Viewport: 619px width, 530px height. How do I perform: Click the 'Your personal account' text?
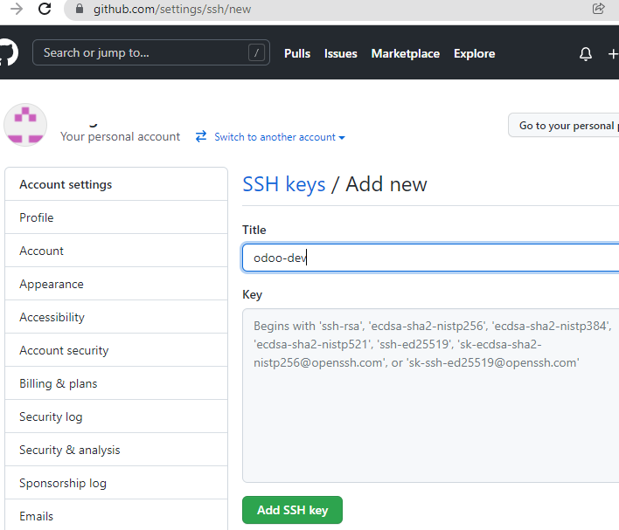tap(120, 136)
